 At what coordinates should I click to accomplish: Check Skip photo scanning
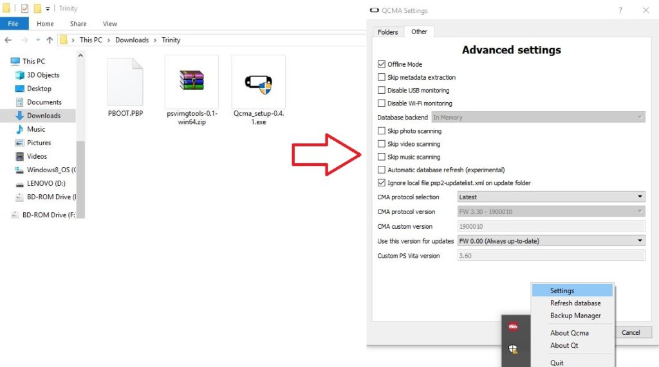point(381,131)
